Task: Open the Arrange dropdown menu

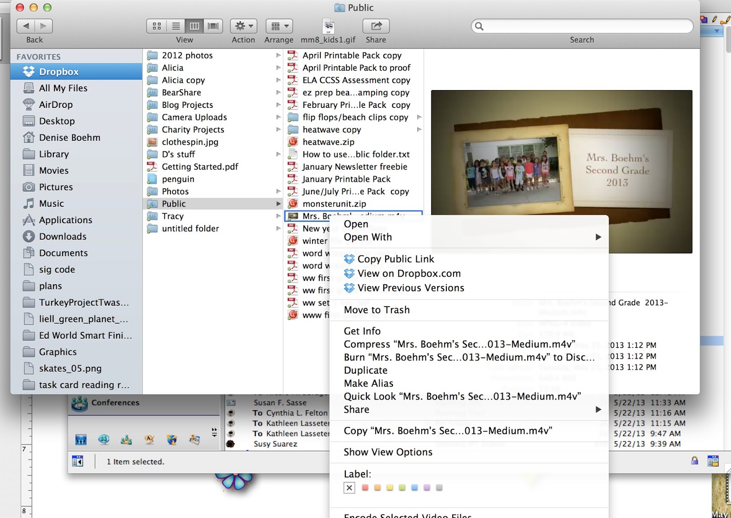Action: pos(279,26)
